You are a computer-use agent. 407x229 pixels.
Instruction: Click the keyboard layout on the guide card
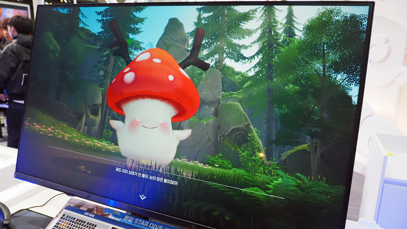click(73, 222)
